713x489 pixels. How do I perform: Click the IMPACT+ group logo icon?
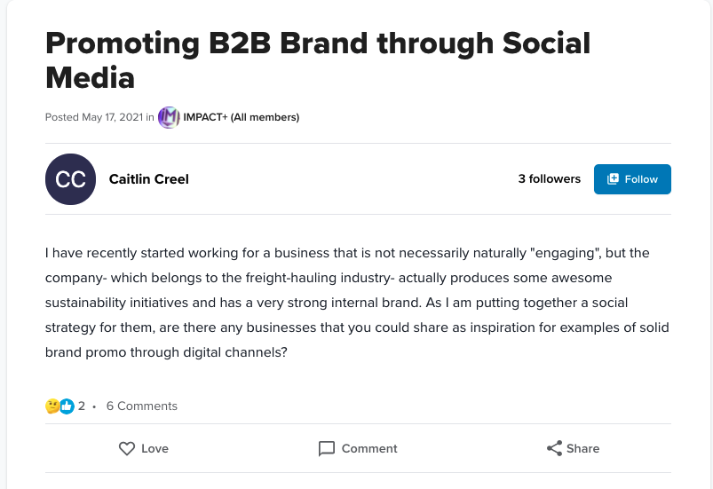169,117
